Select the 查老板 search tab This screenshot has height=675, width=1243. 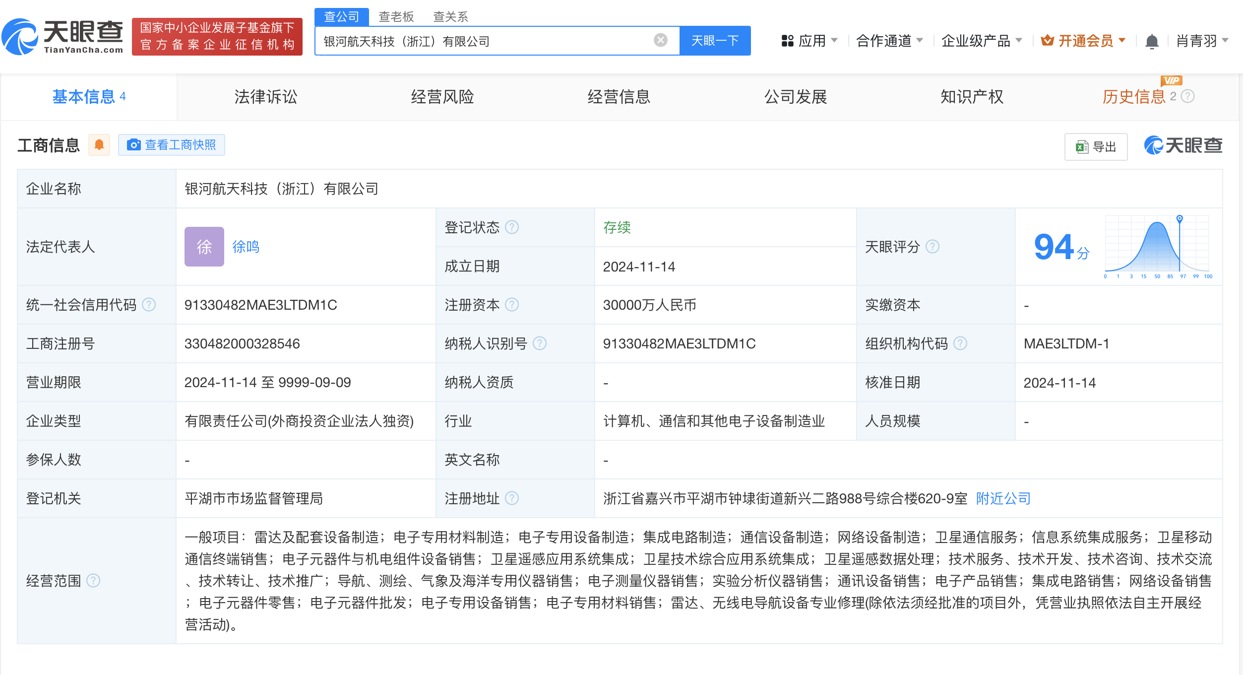click(x=396, y=17)
